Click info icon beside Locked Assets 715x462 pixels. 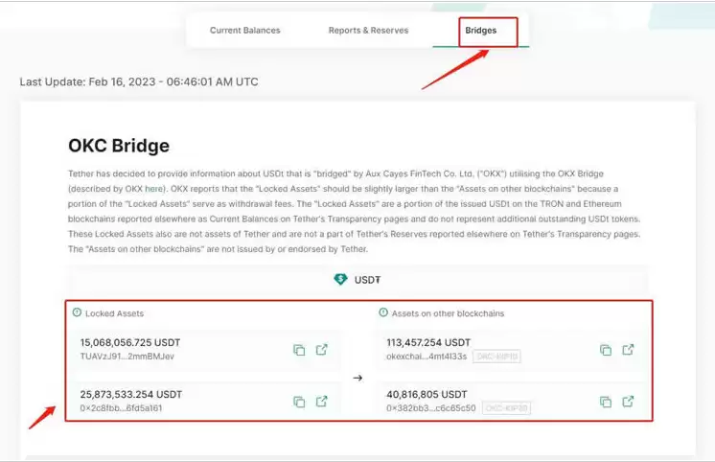pos(77,313)
